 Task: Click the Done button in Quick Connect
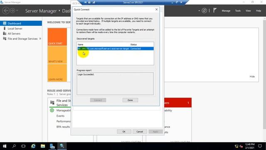point(130,100)
